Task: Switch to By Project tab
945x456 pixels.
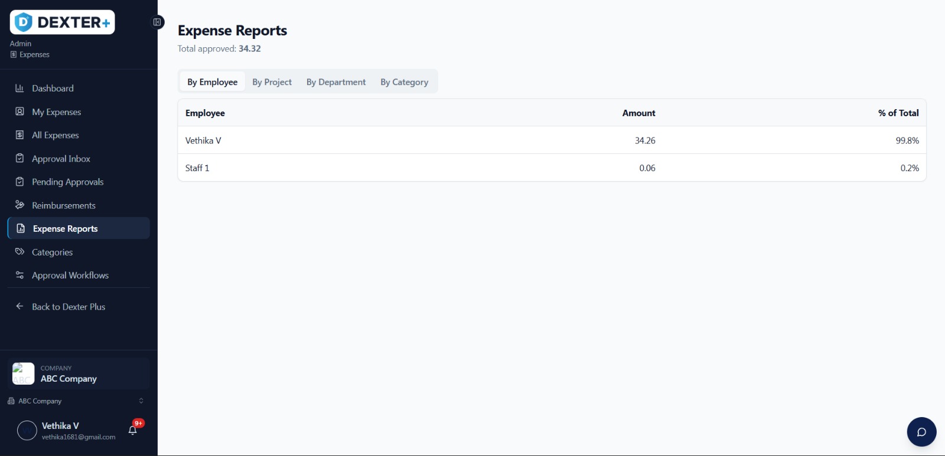Action: (x=272, y=82)
